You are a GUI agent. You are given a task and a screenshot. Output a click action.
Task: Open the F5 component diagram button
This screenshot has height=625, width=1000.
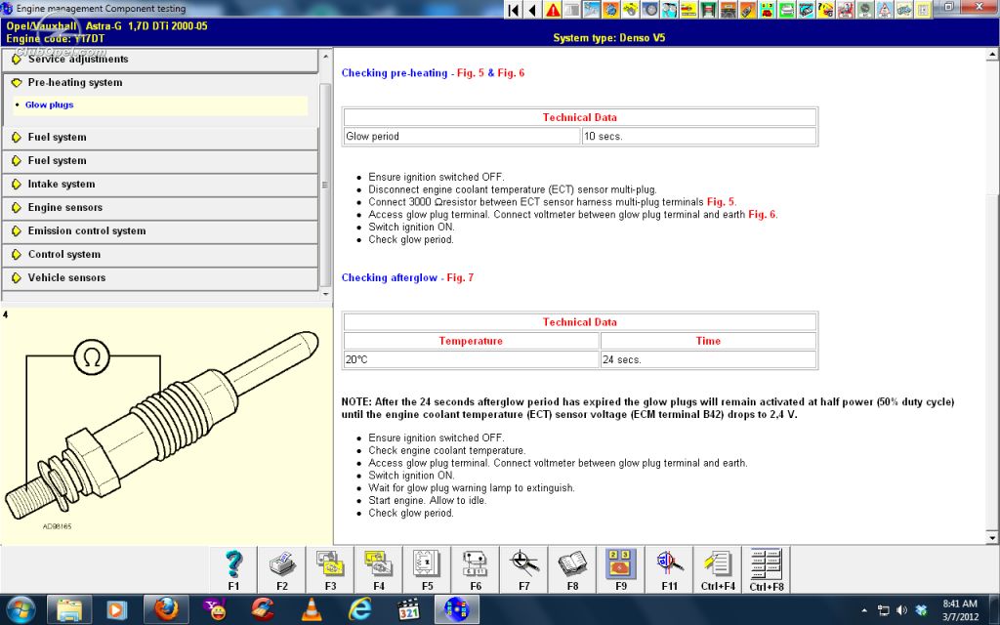pos(428,569)
